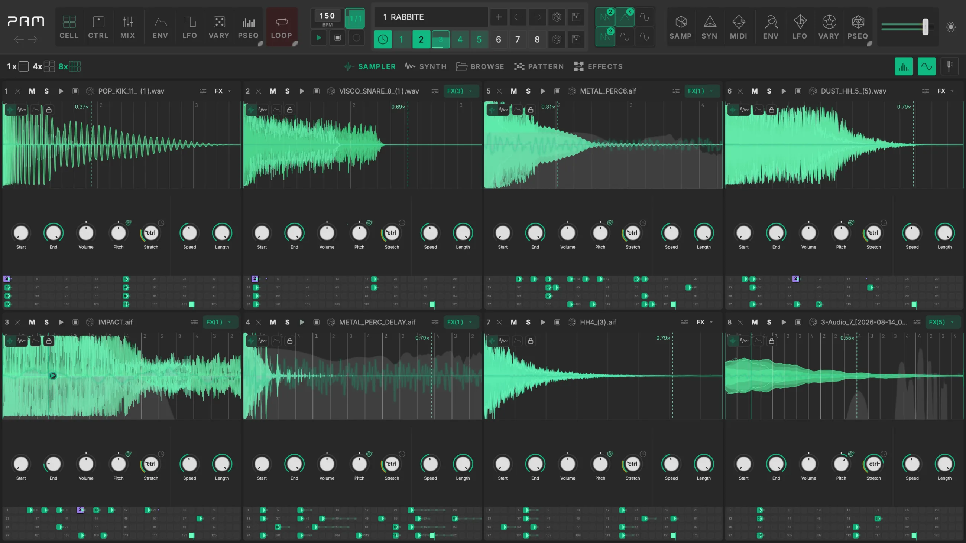Open the MIX mixer panel
The height and width of the screenshot is (543, 966).
[x=127, y=27]
